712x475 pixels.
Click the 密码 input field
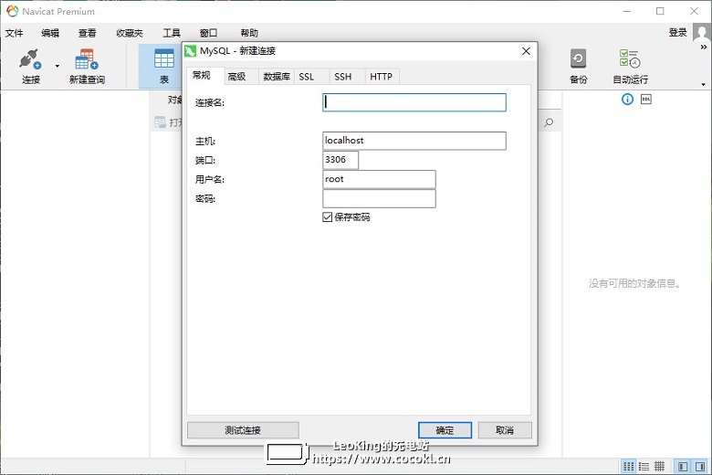pyautogui.click(x=379, y=198)
